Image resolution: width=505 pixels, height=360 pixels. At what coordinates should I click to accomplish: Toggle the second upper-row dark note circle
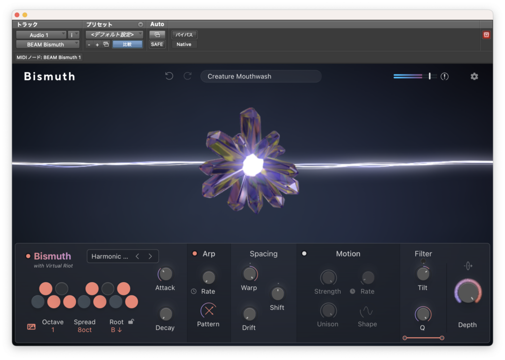coord(62,288)
